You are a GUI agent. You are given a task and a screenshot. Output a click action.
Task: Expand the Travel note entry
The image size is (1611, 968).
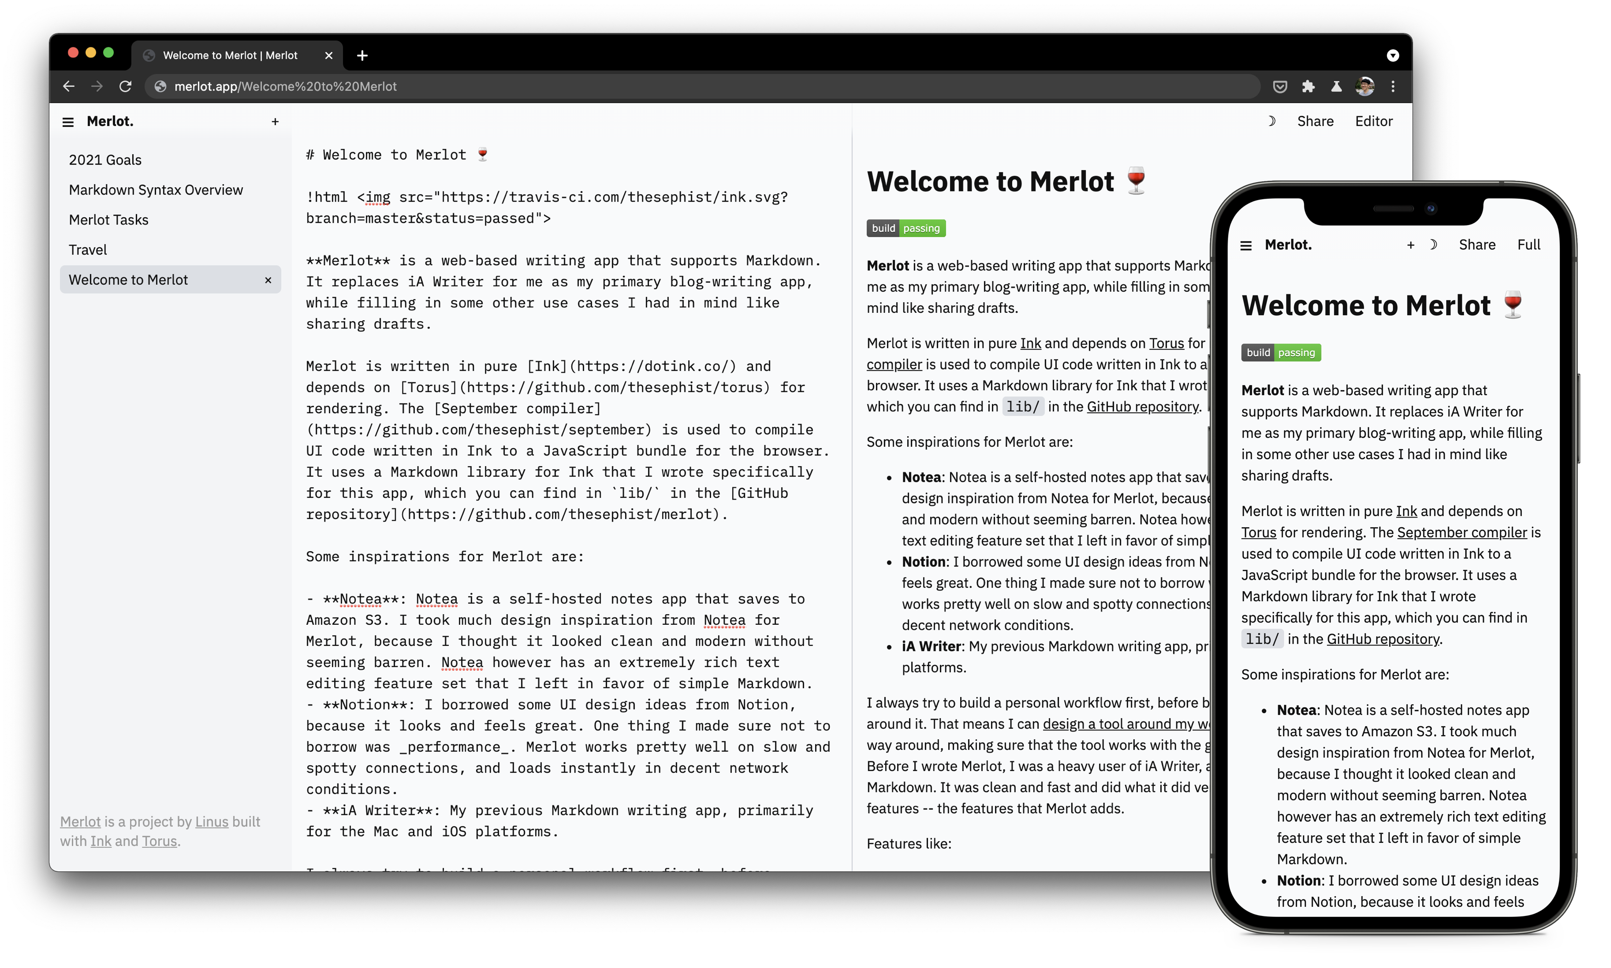point(87,249)
